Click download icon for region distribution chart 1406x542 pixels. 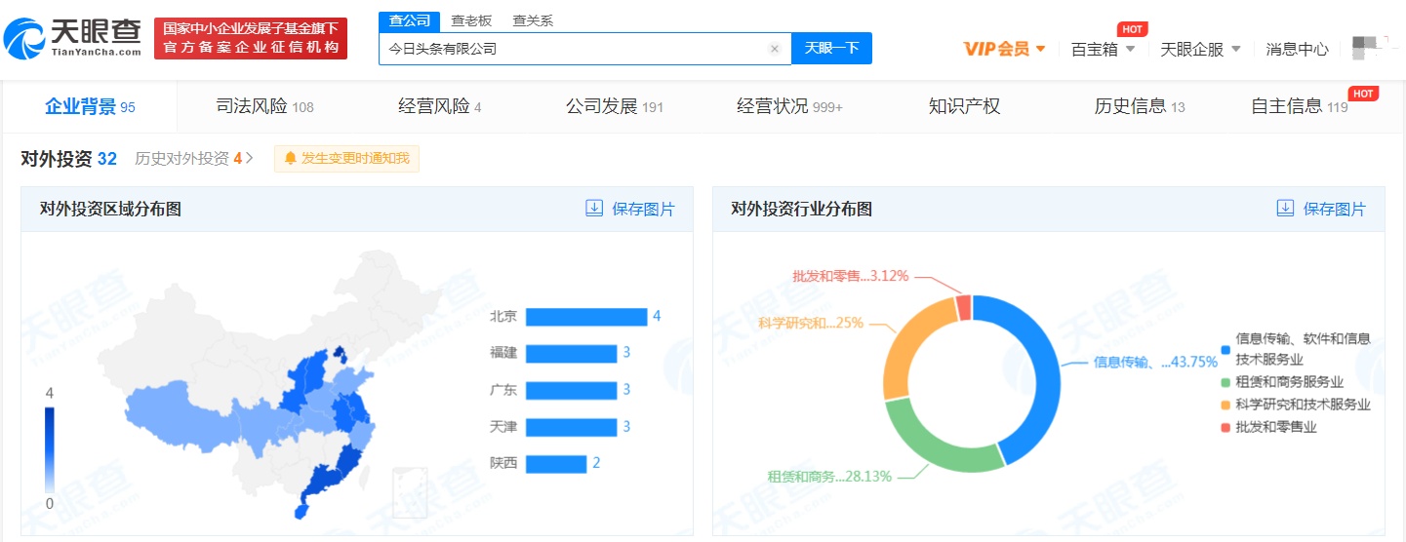[594, 209]
